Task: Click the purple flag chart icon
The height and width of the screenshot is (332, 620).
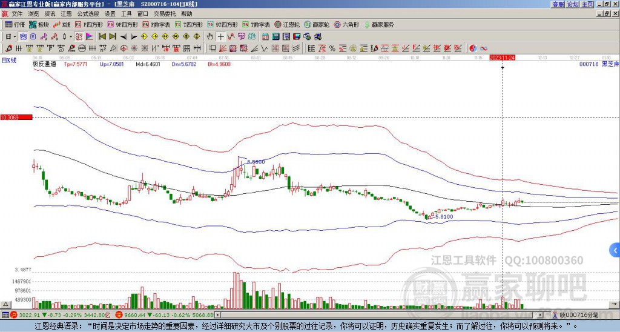Action: tap(90, 36)
